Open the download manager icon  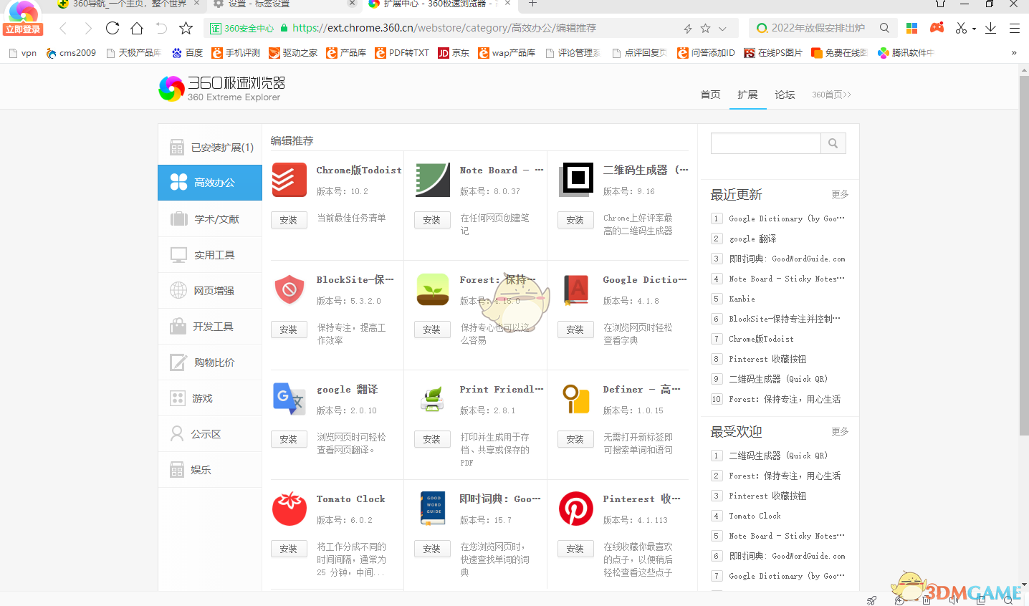(x=991, y=27)
